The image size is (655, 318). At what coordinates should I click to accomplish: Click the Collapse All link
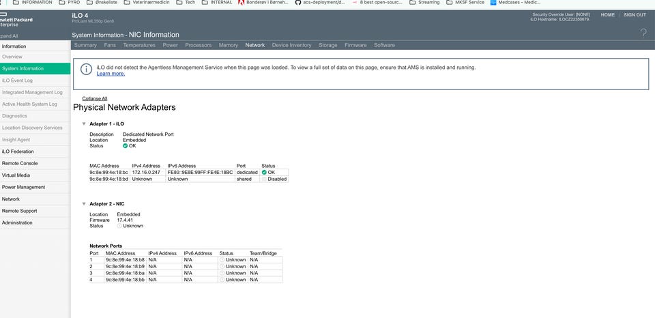pos(94,99)
